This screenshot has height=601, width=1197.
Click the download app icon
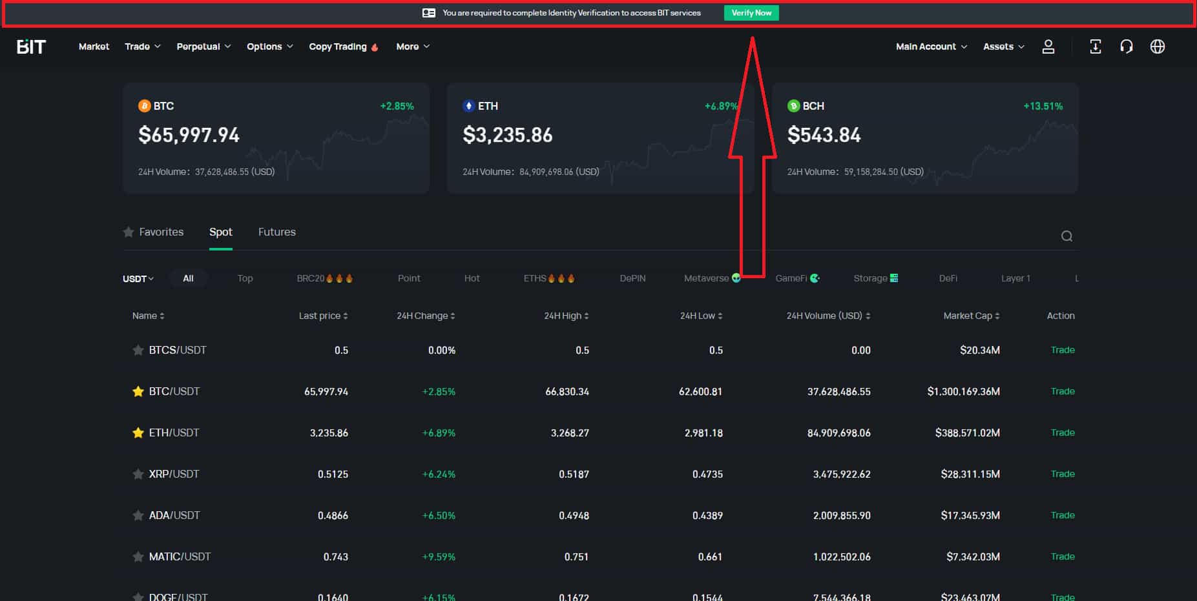pyautogui.click(x=1095, y=46)
